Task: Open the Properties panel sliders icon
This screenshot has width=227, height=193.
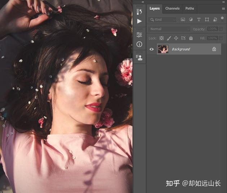Action: pyautogui.click(x=139, y=35)
